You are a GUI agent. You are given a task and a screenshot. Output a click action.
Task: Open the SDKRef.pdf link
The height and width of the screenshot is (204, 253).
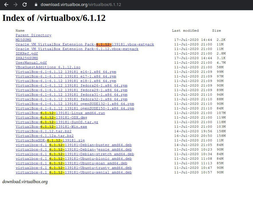[x=27, y=53]
